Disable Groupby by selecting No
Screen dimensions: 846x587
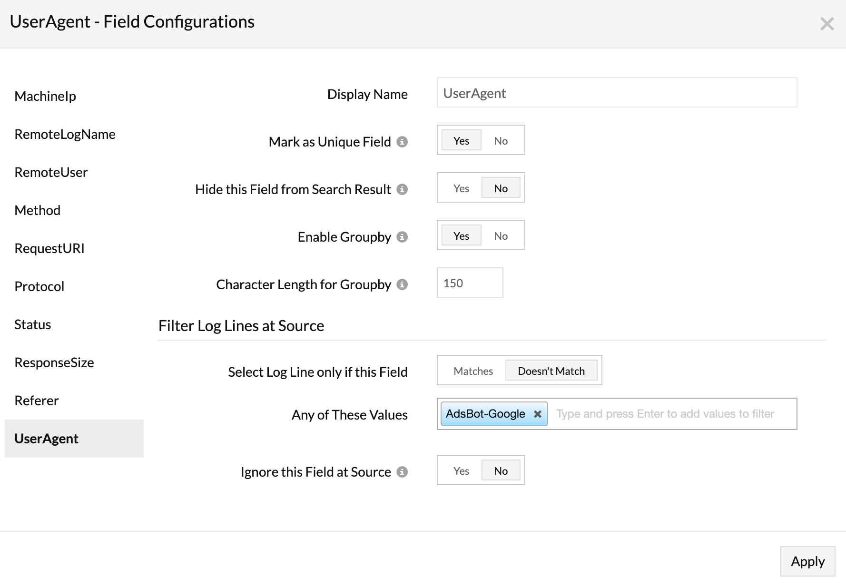(501, 236)
